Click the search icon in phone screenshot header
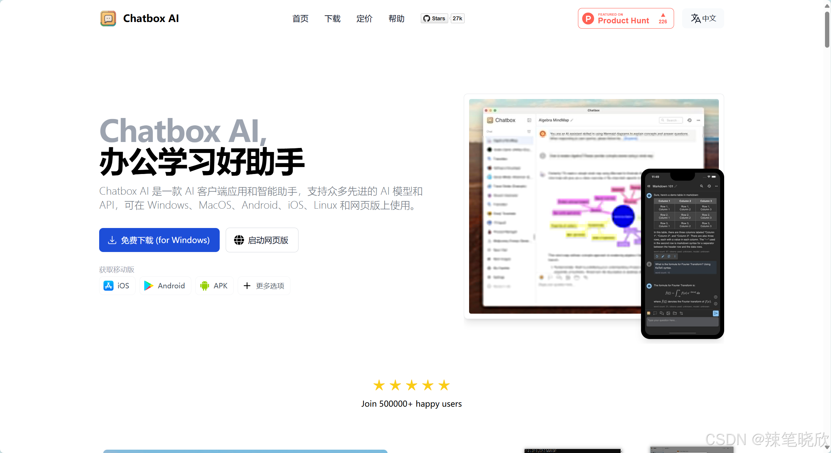The image size is (831, 453). click(701, 186)
